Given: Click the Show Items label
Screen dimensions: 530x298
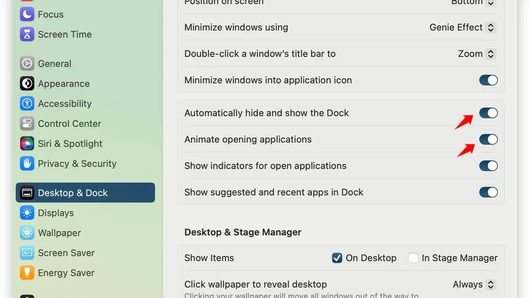Looking at the screenshot, I should 209,258.
